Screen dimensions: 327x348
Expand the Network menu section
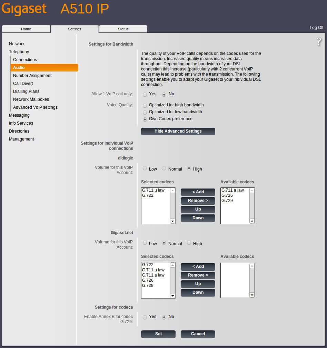17,44
